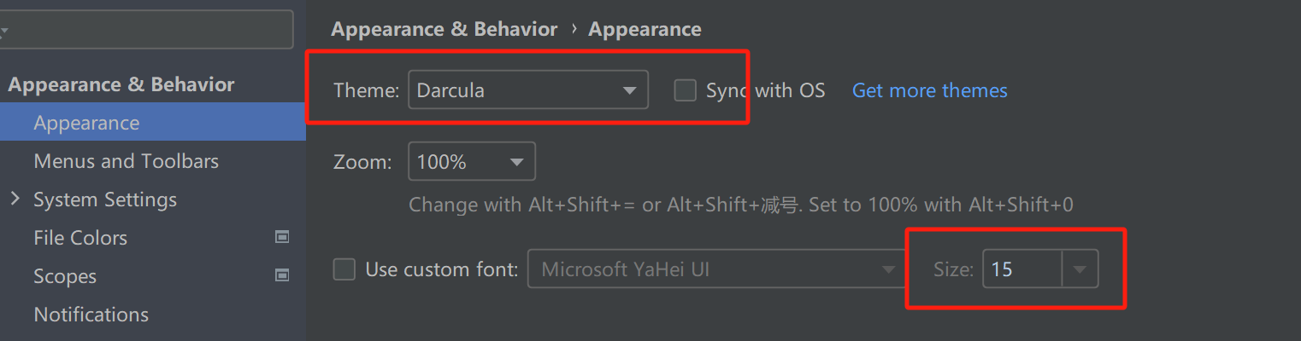The width and height of the screenshot is (1301, 341).
Task: Expand the System Settings tree node
Action: [x=15, y=199]
